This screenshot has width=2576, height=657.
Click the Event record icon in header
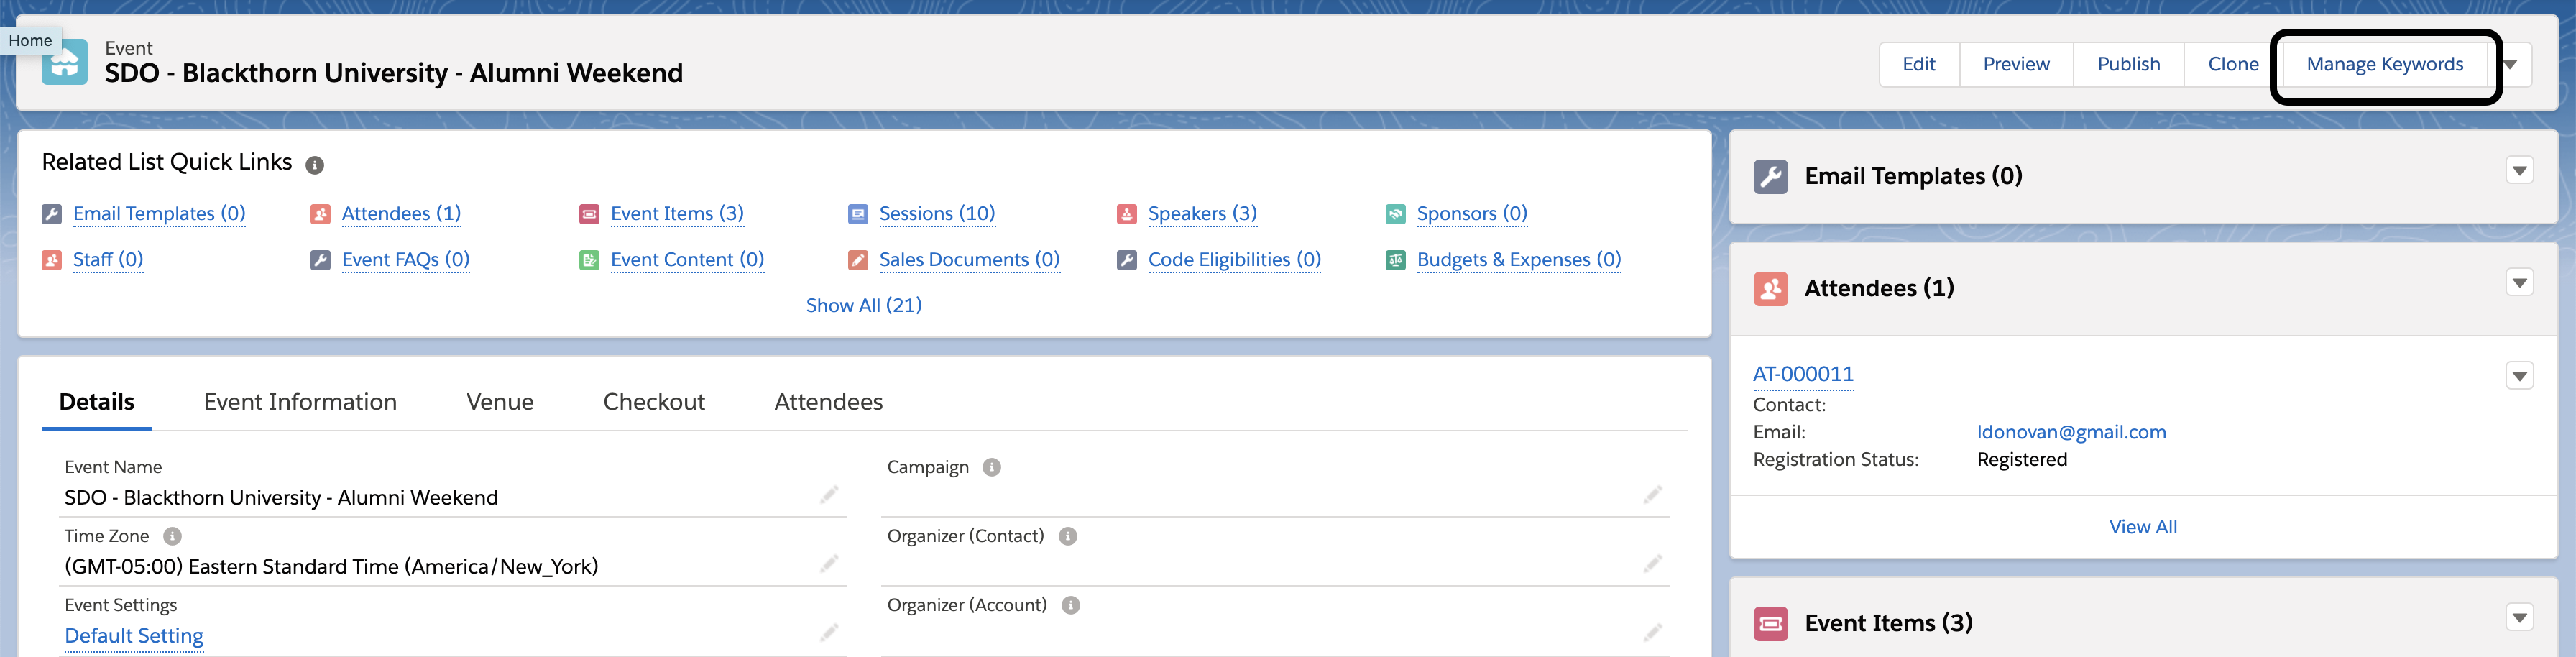click(64, 62)
